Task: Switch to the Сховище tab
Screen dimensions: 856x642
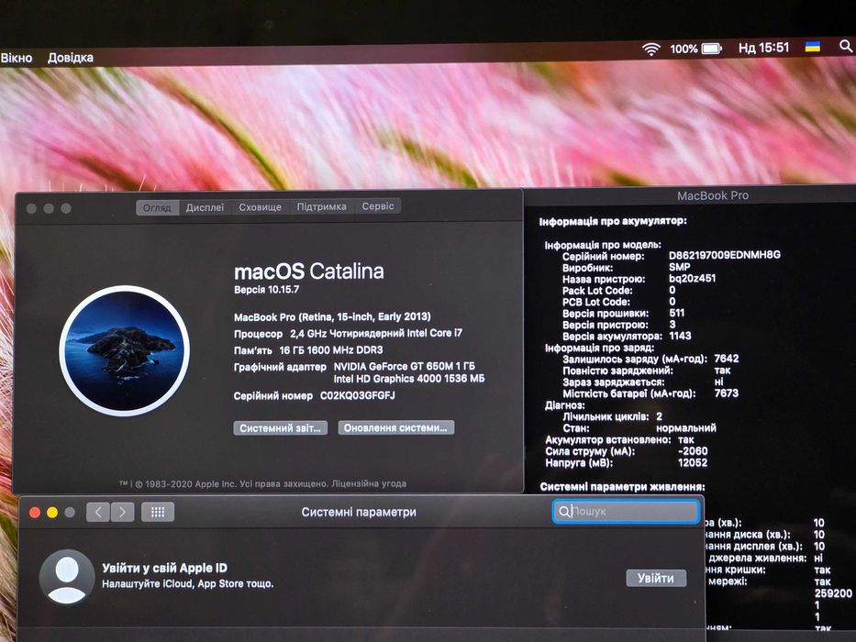Action: point(260,207)
